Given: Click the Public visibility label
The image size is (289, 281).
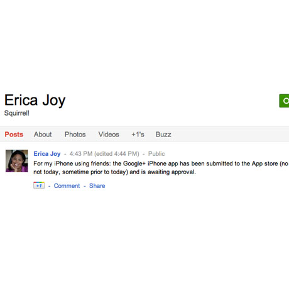Looking at the screenshot, I should 156,154.
